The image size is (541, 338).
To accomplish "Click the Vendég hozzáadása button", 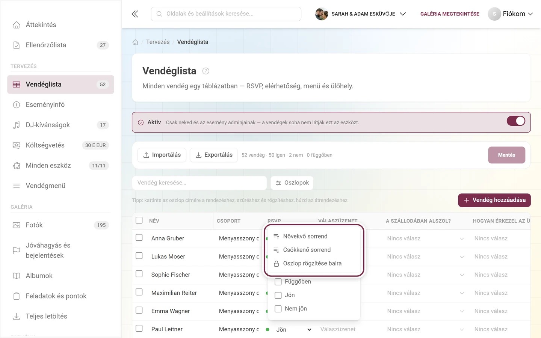I will tap(494, 200).
